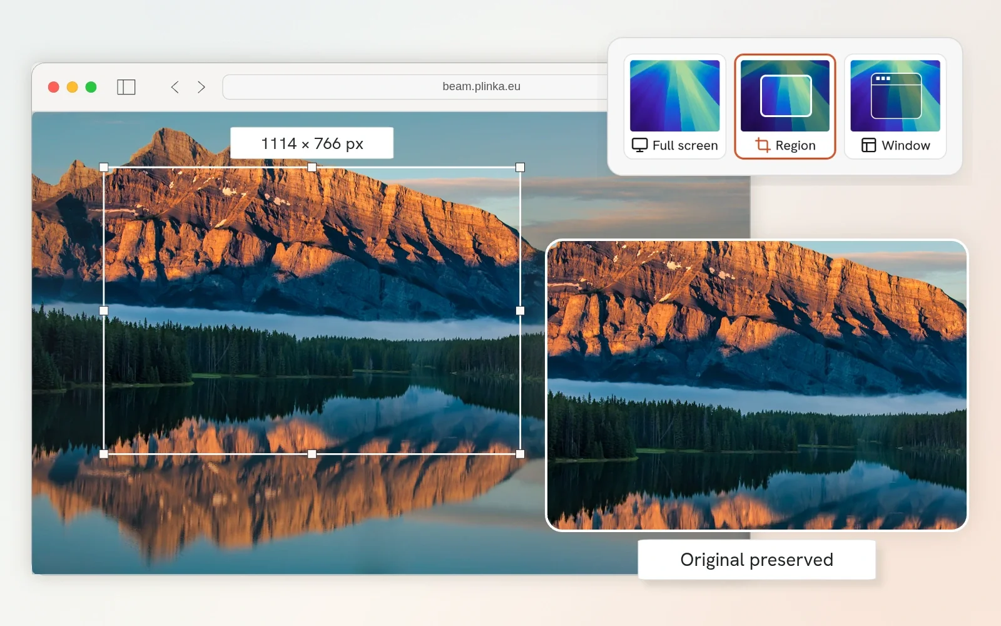Go back with the browser's left chevron

click(175, 87)
